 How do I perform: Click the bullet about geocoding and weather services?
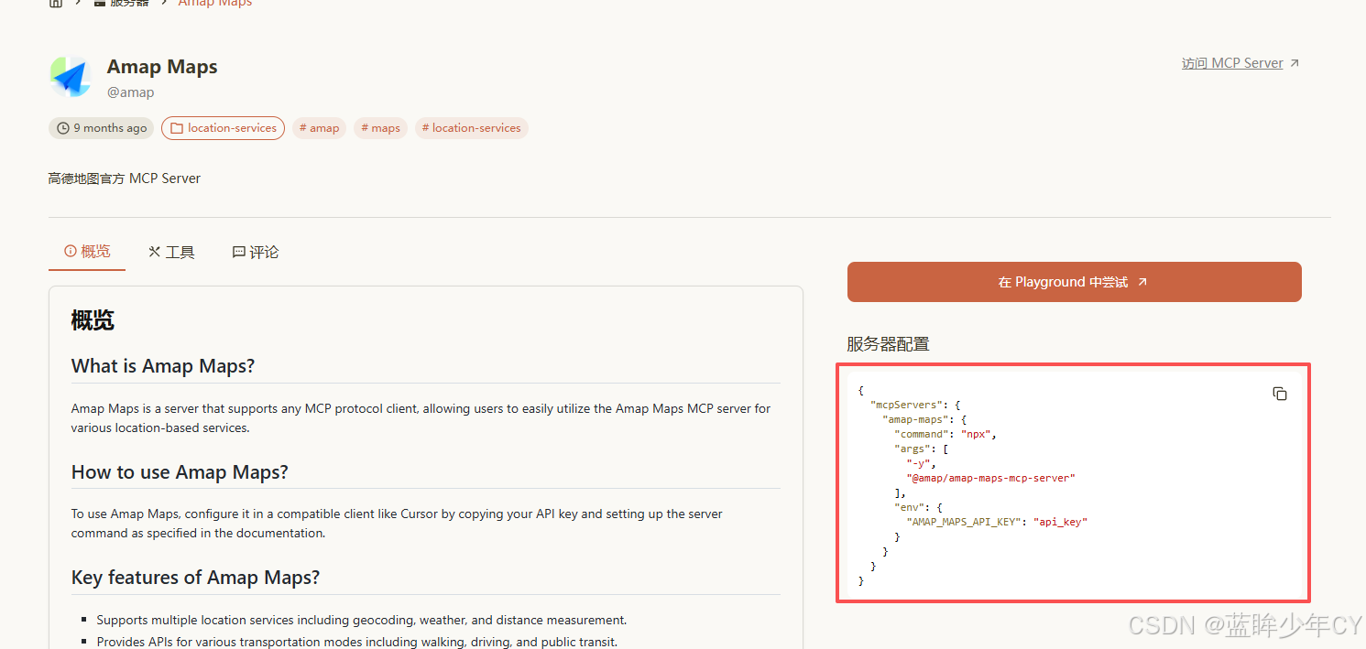tap(362, 620)
